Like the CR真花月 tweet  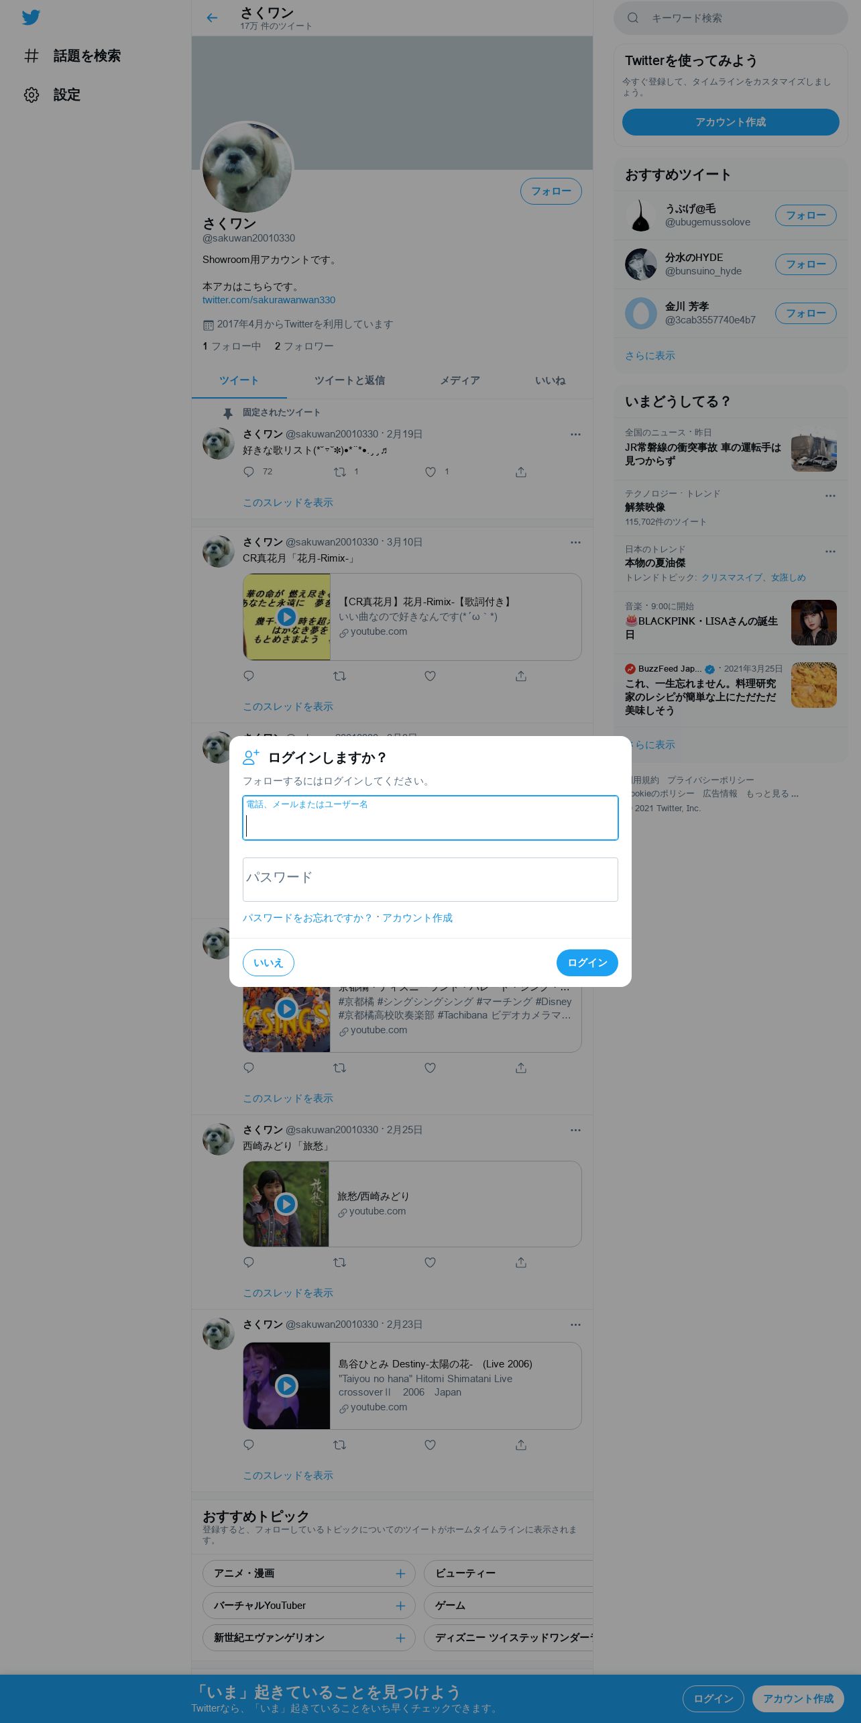coord(431,676)
